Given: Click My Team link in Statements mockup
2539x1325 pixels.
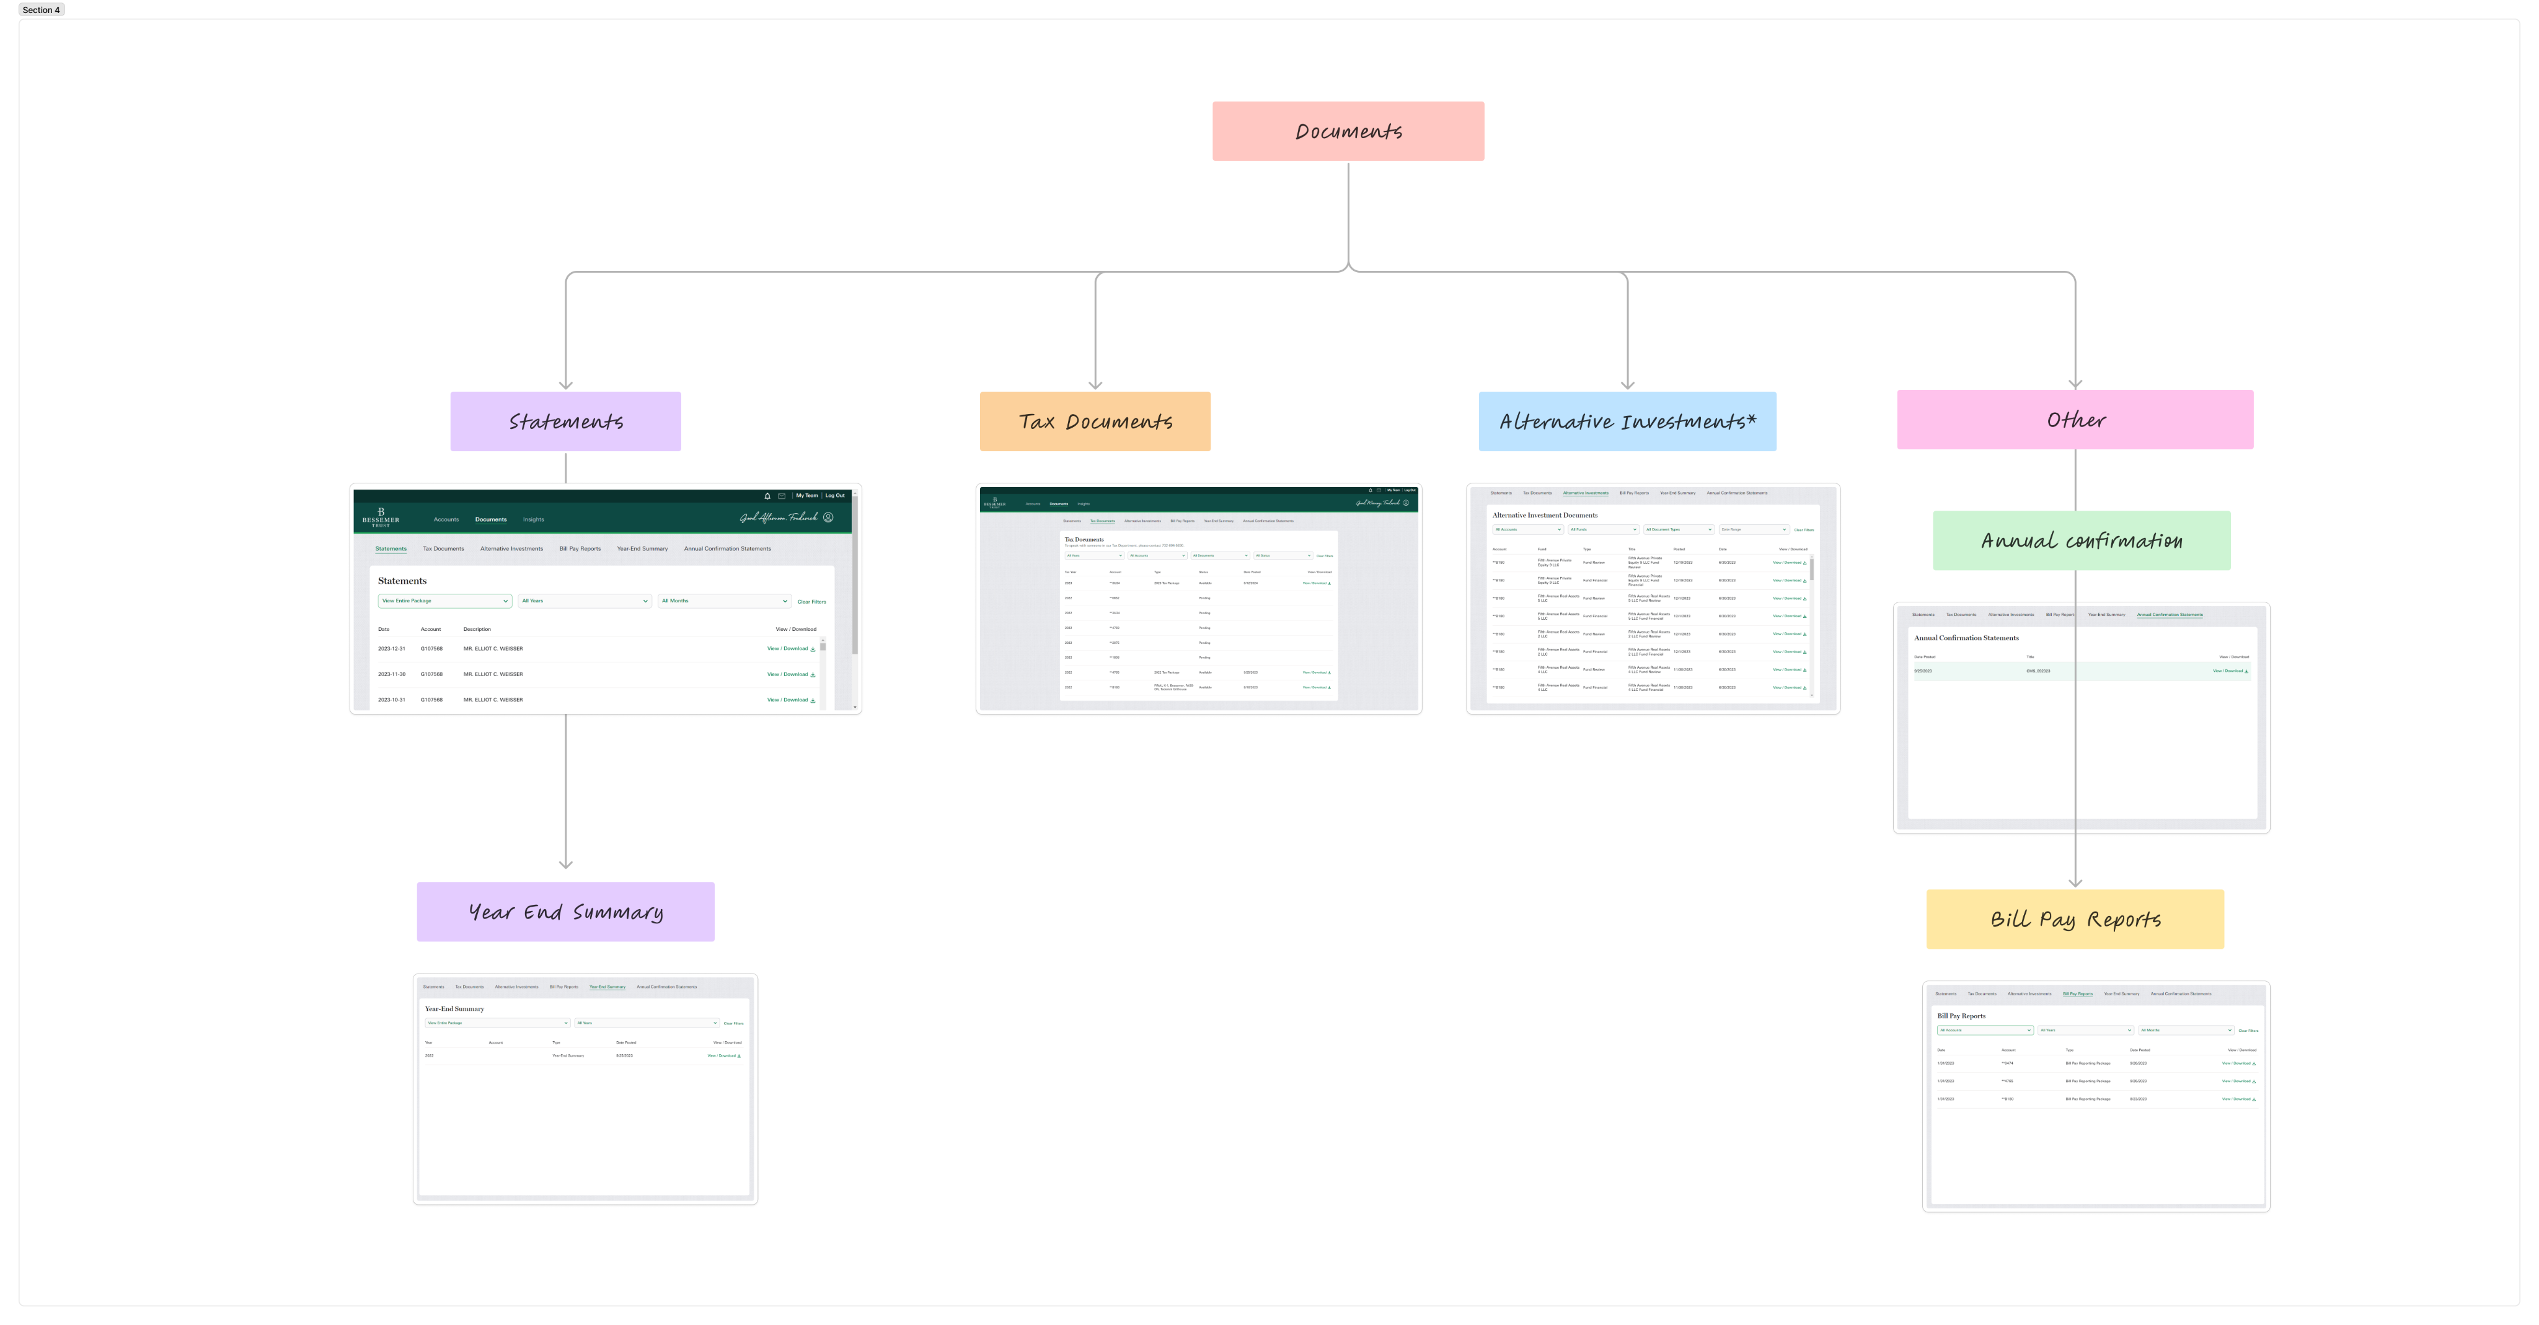Looking at the screenshot, I should 807,496.
